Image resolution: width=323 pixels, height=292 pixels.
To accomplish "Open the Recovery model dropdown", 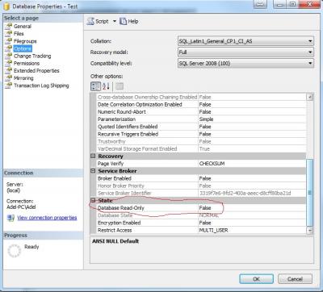I will pos(245,52).
